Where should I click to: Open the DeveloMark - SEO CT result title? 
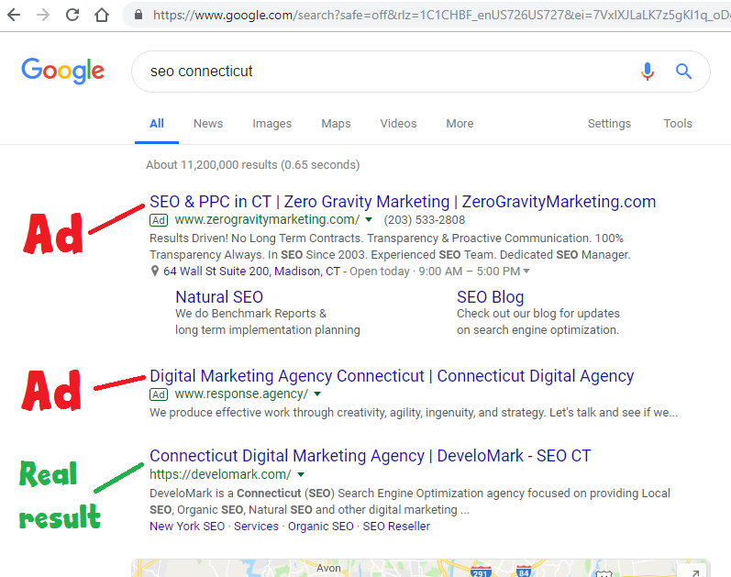(371, 456)
